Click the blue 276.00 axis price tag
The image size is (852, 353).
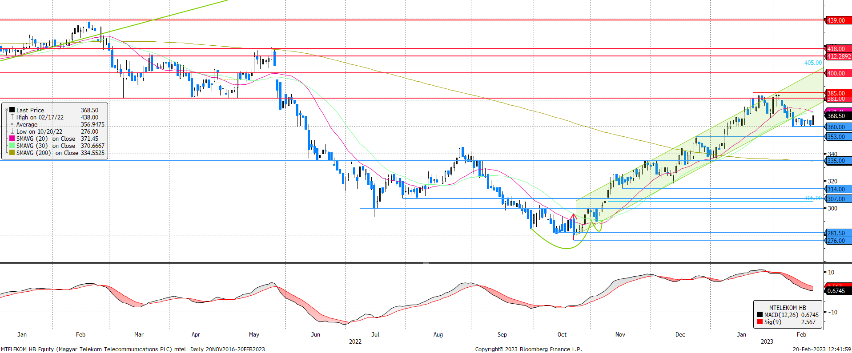(839, 241)
